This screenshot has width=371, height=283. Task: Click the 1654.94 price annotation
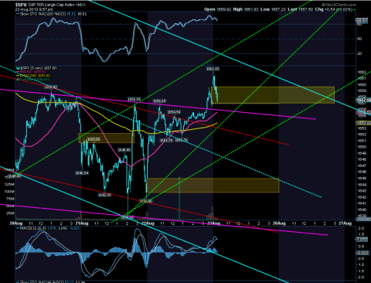pyautogui.click(x=174, y=112)
